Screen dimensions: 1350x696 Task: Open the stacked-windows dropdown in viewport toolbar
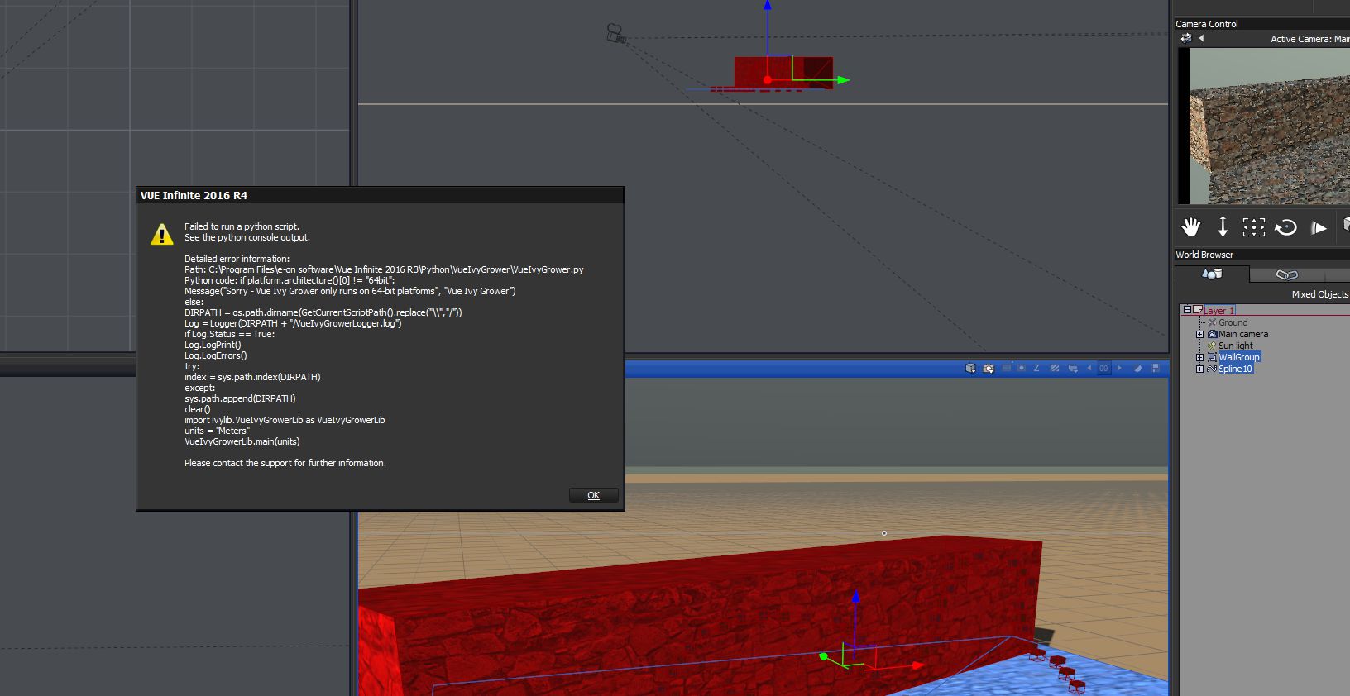pos(1073,368)
